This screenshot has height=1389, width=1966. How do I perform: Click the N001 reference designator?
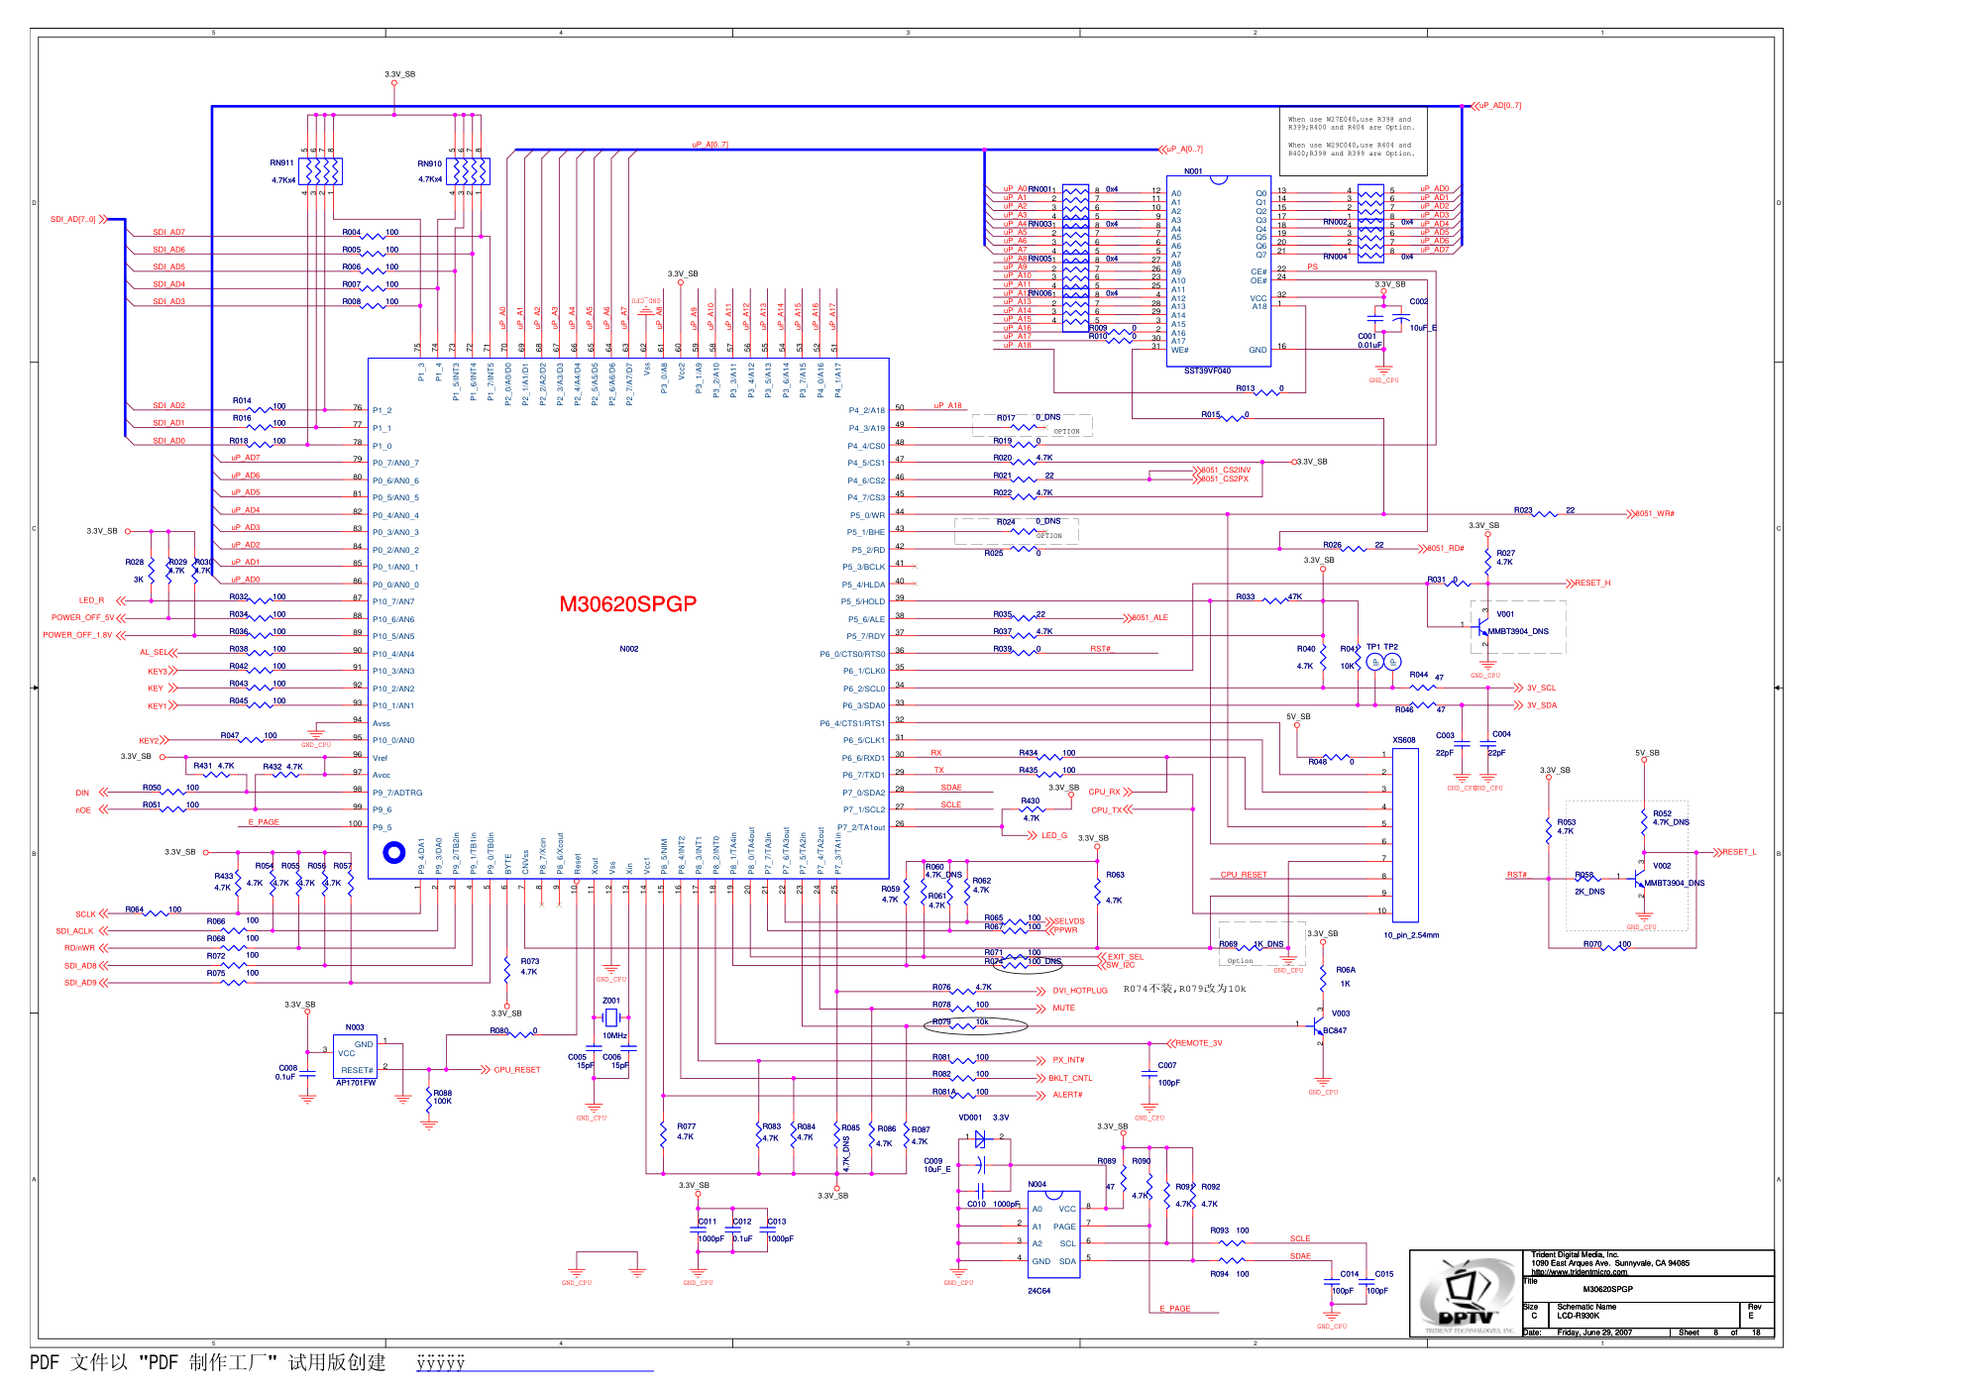[x=1193, y=171]
